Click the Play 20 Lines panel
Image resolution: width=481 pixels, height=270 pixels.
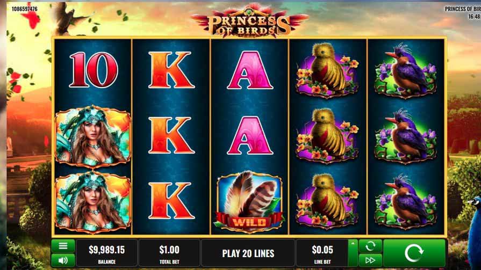tap(248, 253)
